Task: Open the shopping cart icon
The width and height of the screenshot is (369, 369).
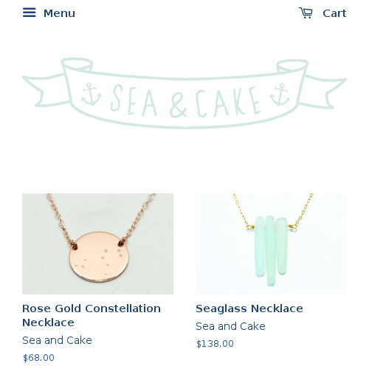Action: pyautogui.click(x=306, y=13)
